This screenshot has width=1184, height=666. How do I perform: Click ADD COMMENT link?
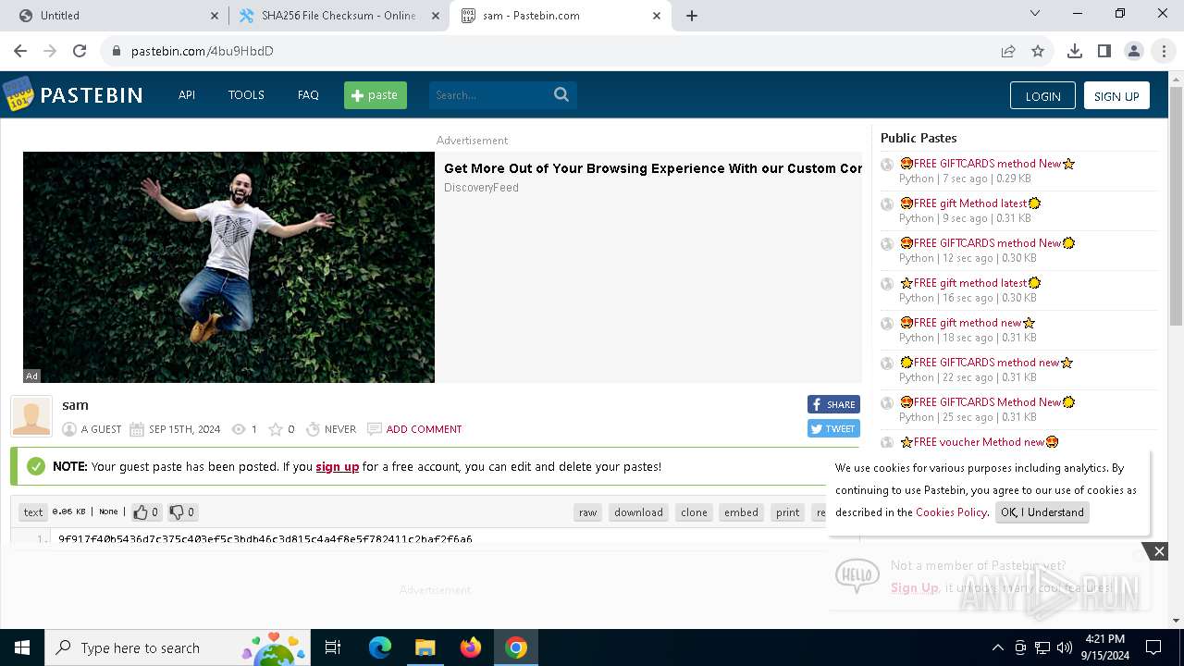[424, 429]
